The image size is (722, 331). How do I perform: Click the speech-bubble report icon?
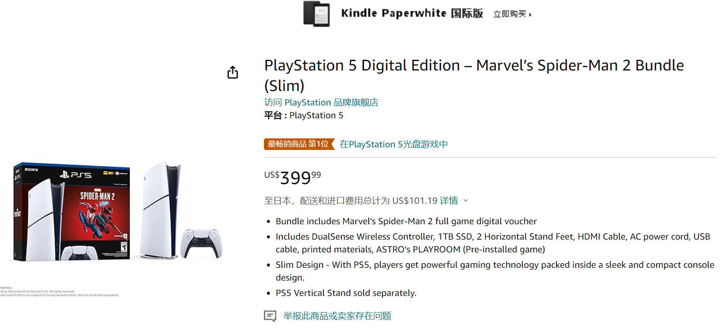(x=270, y=316)
